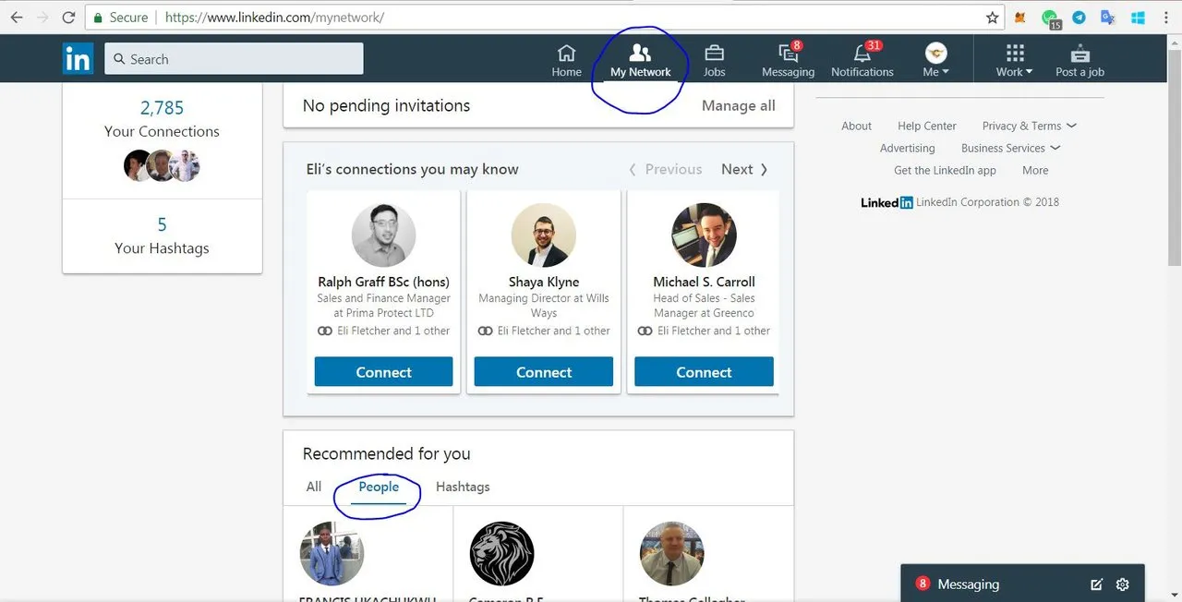Go to Previous connection suggestions

(665, 169)
